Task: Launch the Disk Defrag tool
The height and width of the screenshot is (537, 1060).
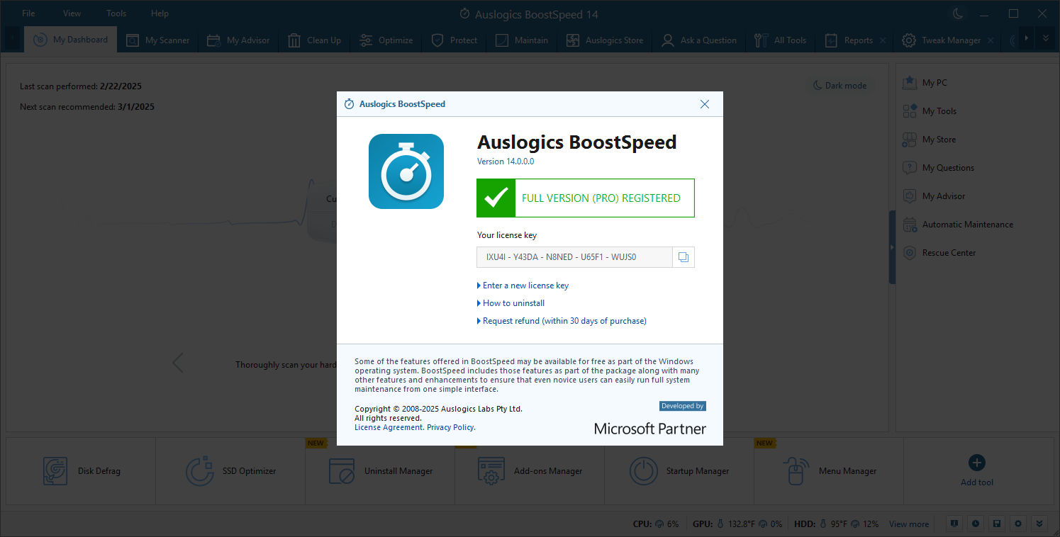Action: pos(81,471)
